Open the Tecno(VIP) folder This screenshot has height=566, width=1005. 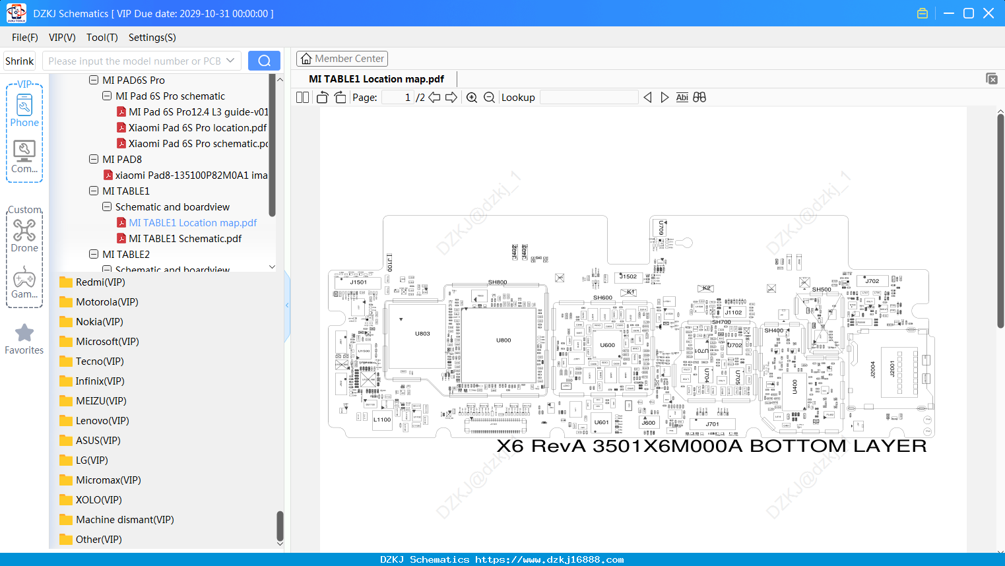[92, 361]
